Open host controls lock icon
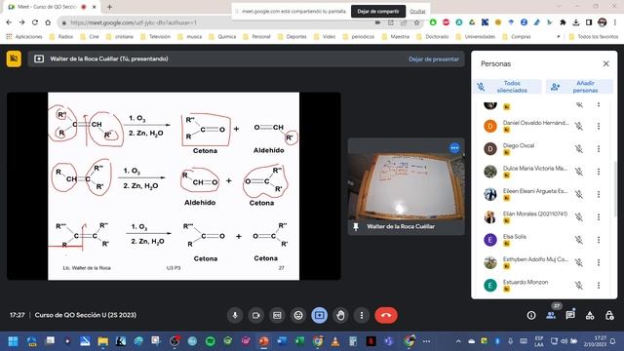Screen dimensions: 624x351 (x=609, y=315)
